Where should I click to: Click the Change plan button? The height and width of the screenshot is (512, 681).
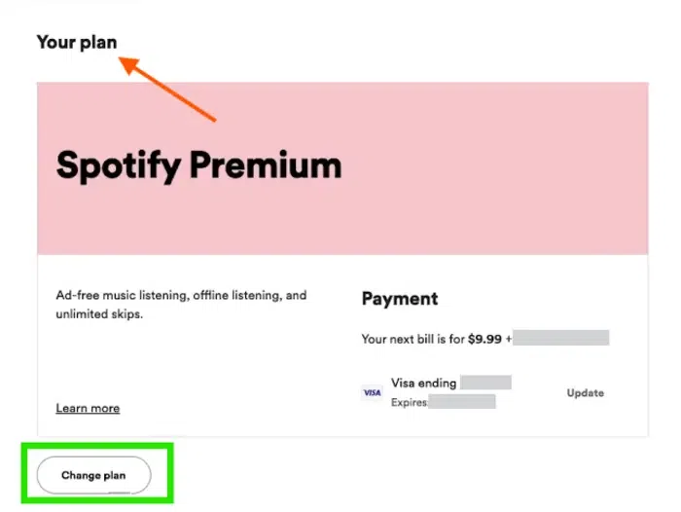point(94,475)
